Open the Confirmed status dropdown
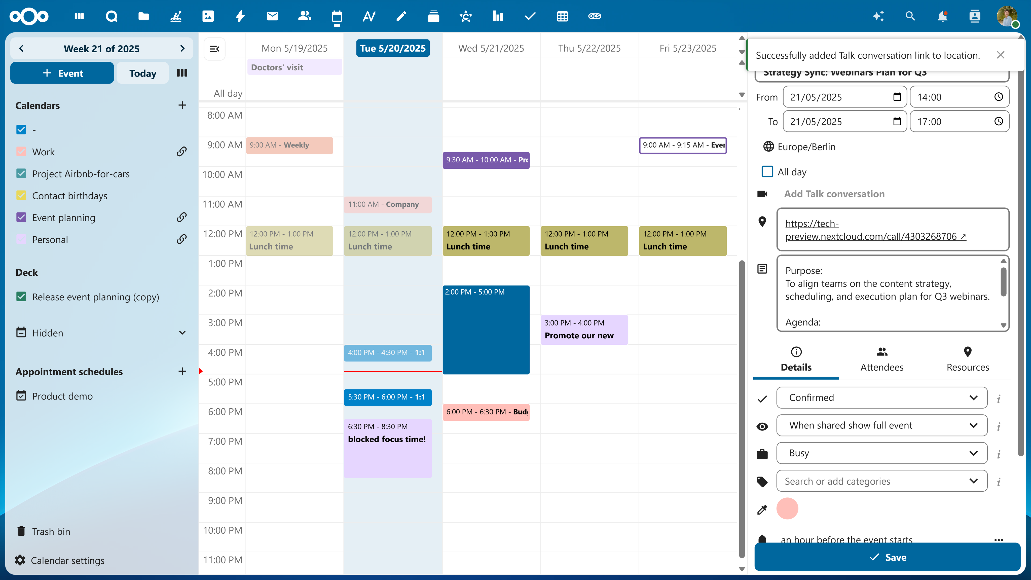This screenshot has height=580, width=1031. [882, 397]
